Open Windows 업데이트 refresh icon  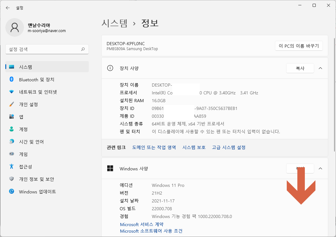point(12,192)
